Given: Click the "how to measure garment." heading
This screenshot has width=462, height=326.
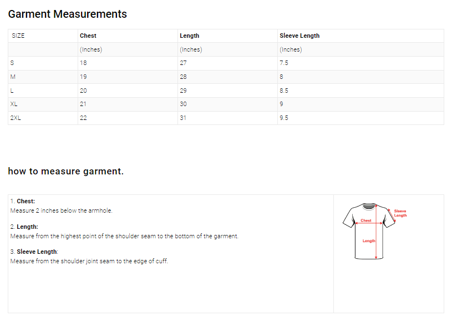Looking at the screenshot, I should coord(65,171).
